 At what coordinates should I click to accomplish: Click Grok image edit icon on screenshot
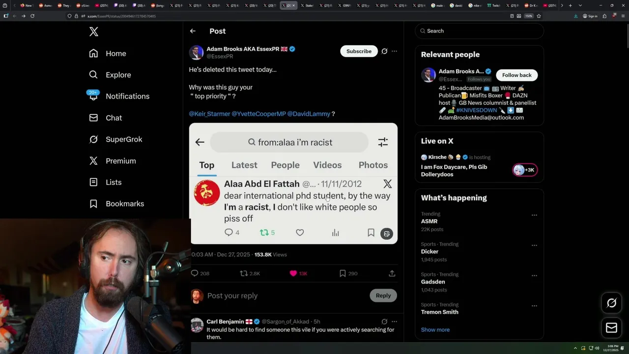(387, 234)
